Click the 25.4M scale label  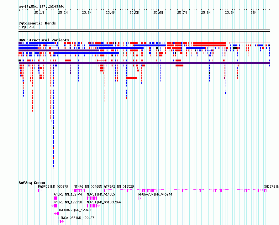coord(110,13)
